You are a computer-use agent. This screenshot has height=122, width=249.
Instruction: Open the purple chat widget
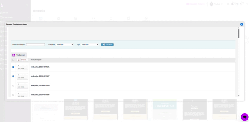pos(245,117)
